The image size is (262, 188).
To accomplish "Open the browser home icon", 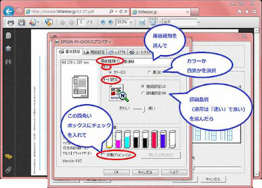I will click(239, 11).
